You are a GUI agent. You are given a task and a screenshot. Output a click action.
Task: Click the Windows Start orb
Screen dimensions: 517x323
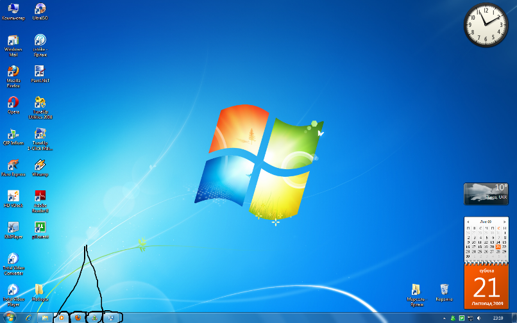(x=10, y=317)
